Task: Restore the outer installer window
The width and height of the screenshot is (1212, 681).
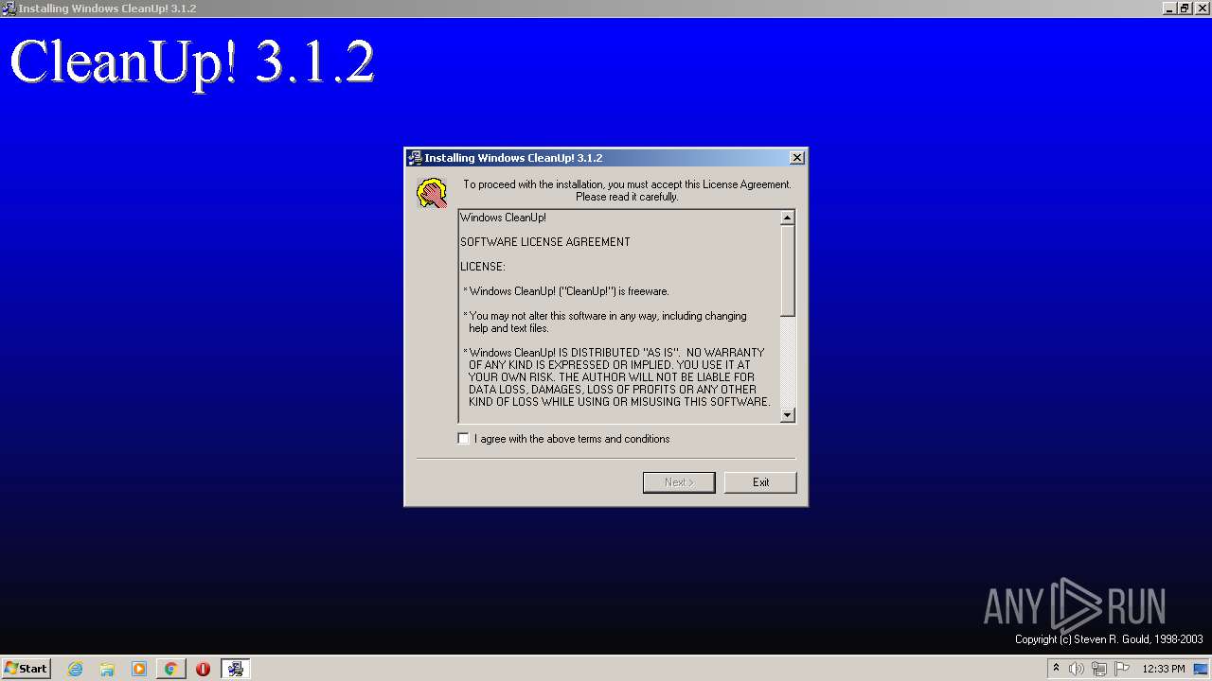Action: [1185, 9]
